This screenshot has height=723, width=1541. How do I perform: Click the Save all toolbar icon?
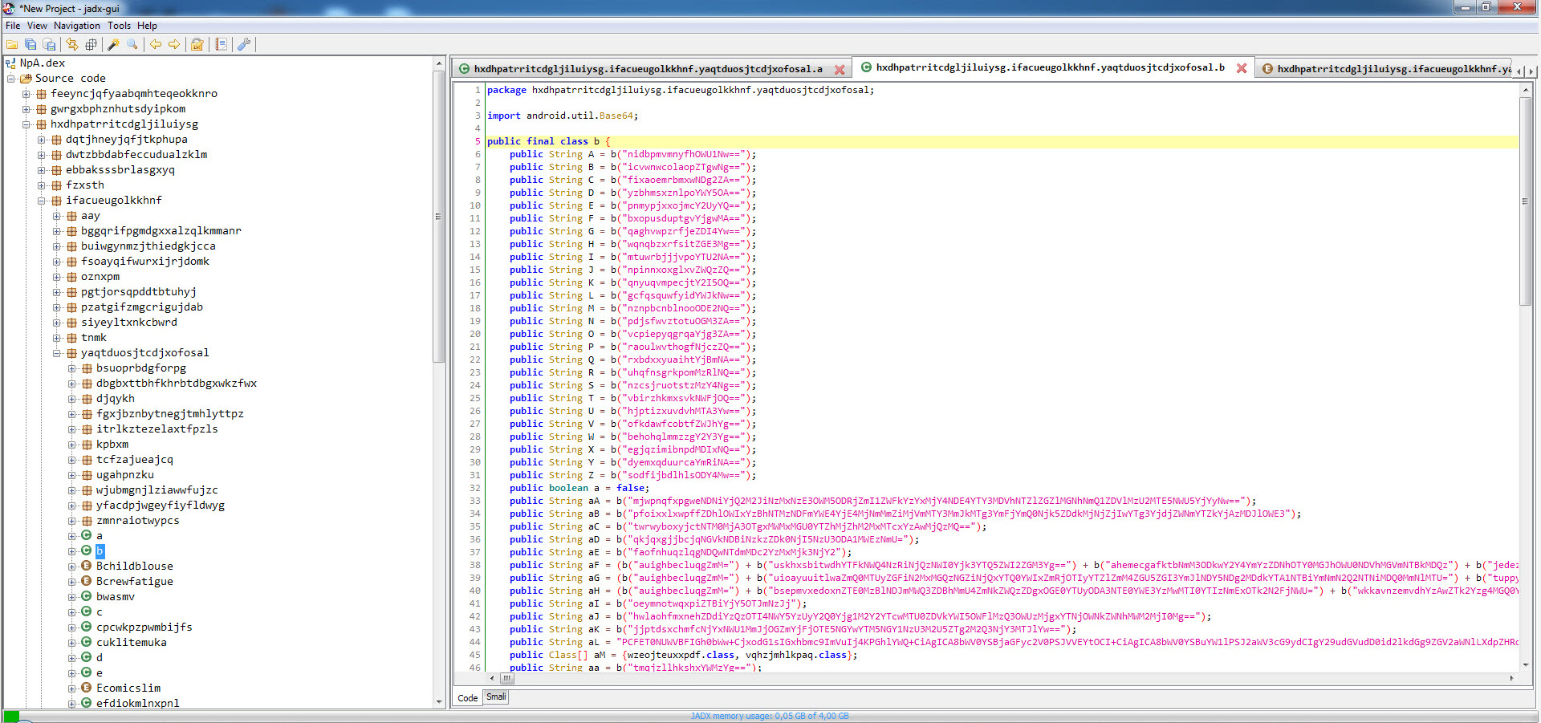30,45
